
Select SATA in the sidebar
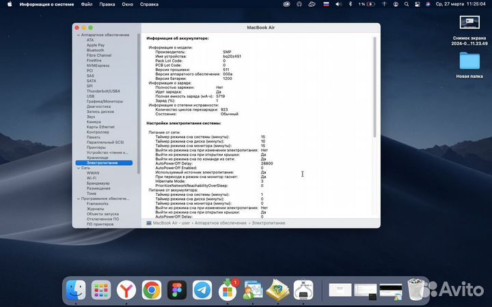tap(92, 81)
